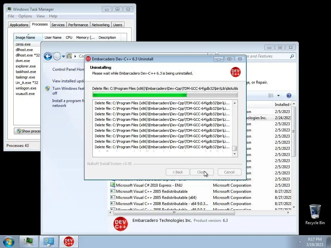
Task: Click the Installed On column header
Action: (x=282, y=104)
